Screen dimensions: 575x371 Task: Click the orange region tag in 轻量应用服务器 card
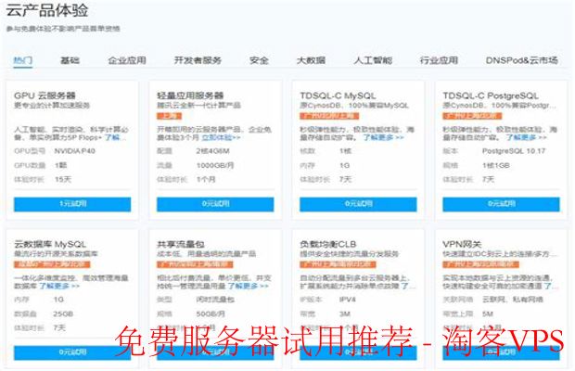pos(170,116)
